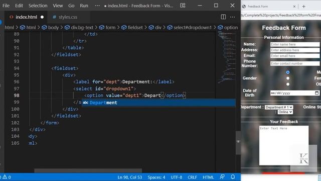Viewport: 321px width, 181px height.
Task: Click unsaved dot on index.html tab
Action: click(x=42, y=17)
